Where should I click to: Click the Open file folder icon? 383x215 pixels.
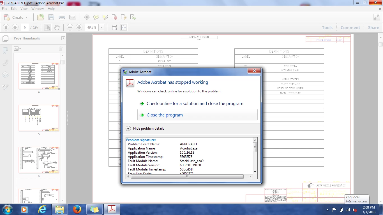pos(41,17)
